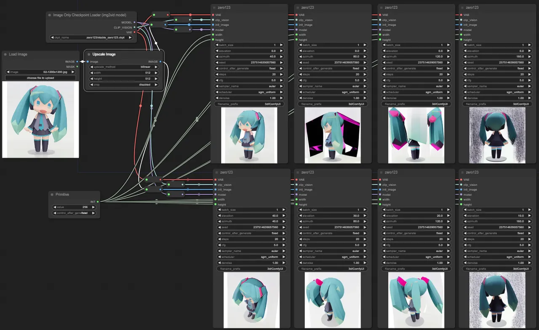Screen dimensions: 539x330
Task: Increase width value 512 with its right arrow
Action: point(156,73)
